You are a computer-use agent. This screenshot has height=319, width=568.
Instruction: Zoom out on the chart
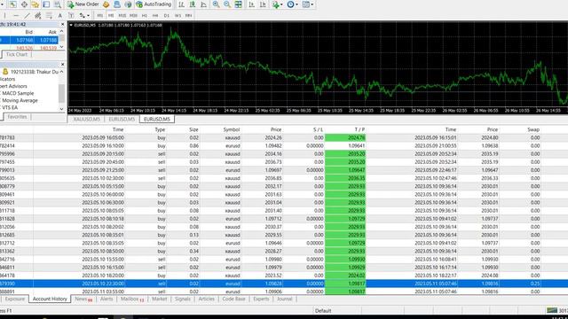227,4
